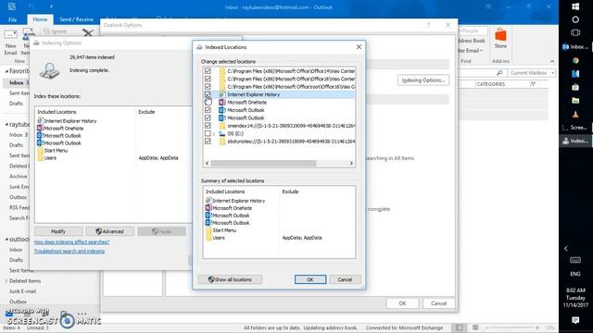Click the Cortana circle icon on taskbar
Image resolution: width=593 pixels, height=333 pixels.
point(575,19)
